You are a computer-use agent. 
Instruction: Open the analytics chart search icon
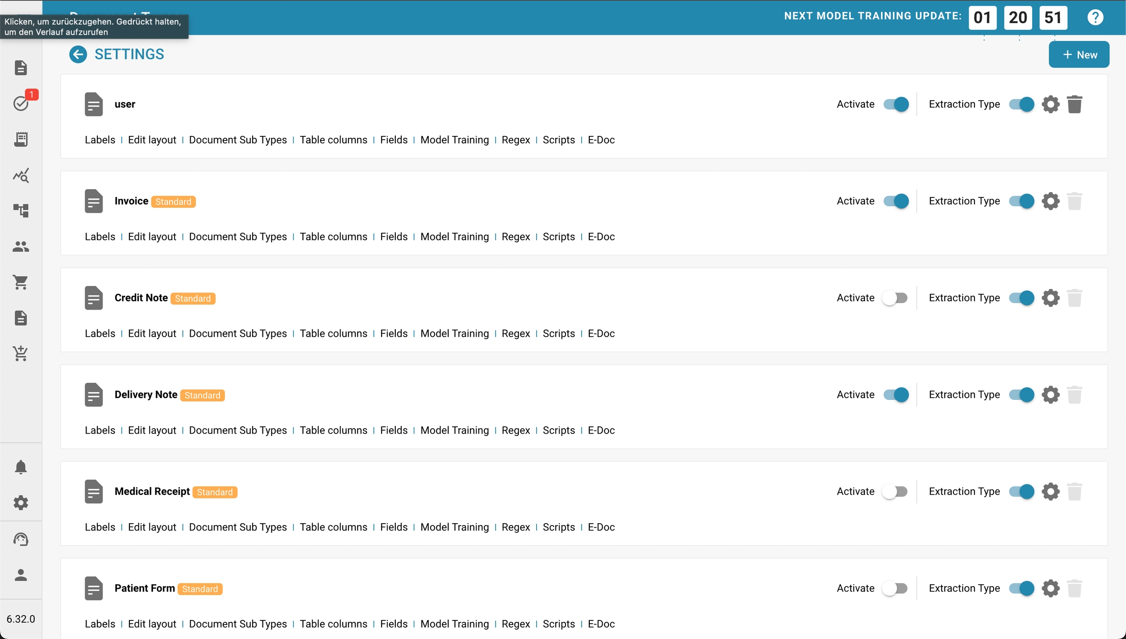coord(21,175)
